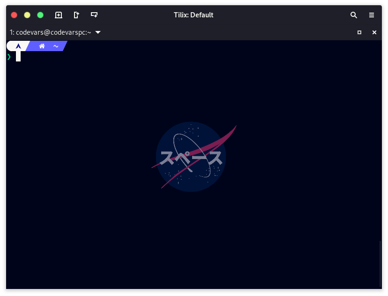Click the green prompt arrow symbol
This screenshot has width=388, height=296.
click(9, 57)
